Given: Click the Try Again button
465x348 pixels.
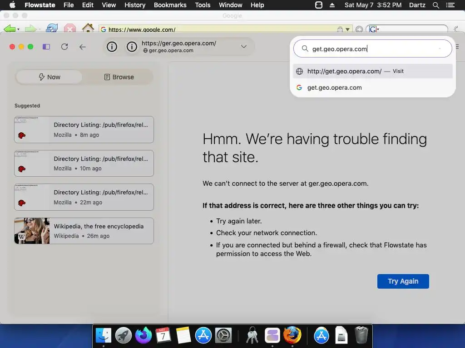Looking at the screenshot, I should (x=403, y=281).
